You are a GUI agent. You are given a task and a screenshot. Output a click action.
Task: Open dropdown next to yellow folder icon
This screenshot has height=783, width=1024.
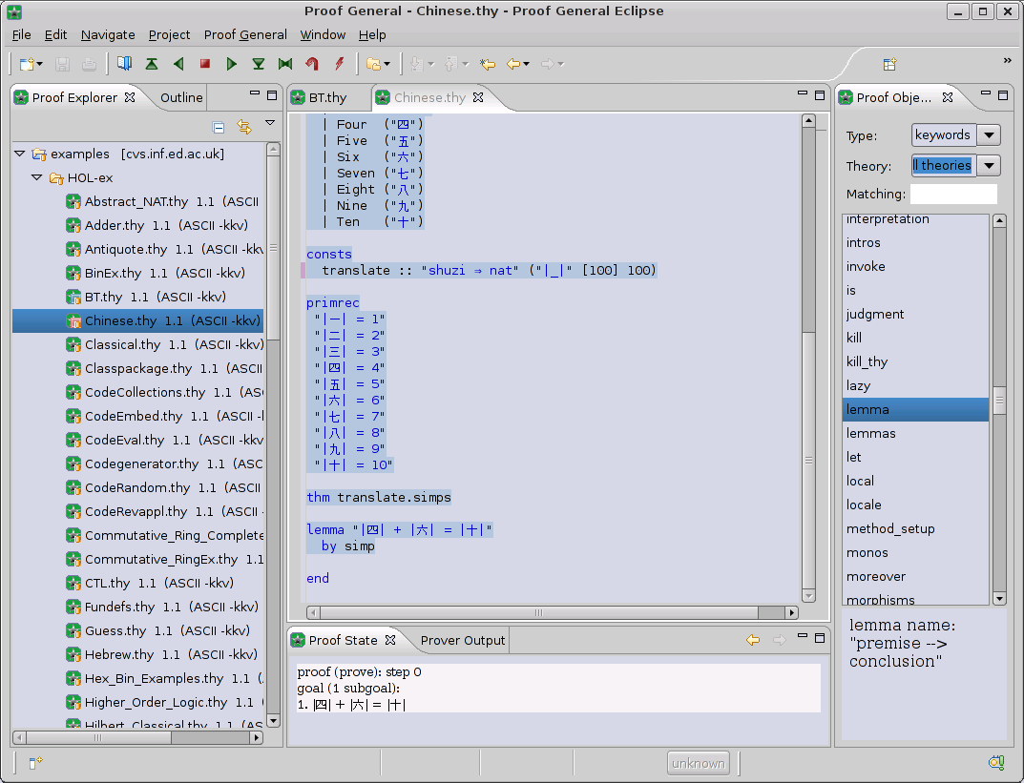387,64
